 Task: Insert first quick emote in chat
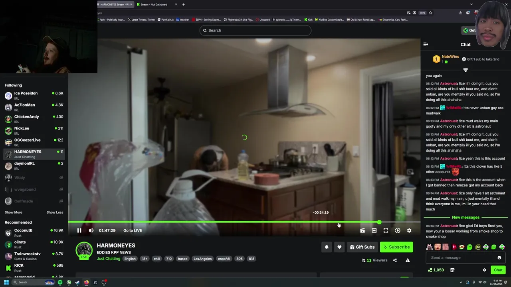click(x=430, y=247)
